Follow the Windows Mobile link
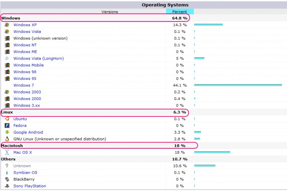287x192 pixels. coord(28,65)
